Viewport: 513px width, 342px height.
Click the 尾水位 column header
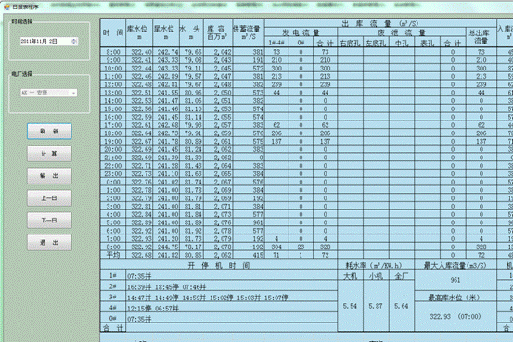point(166,32)
